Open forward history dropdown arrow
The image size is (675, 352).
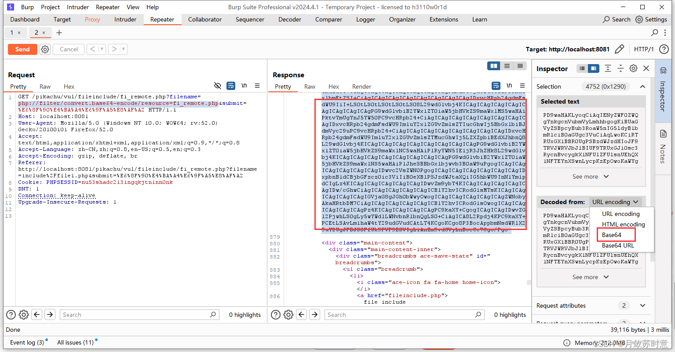coord(124,49)
